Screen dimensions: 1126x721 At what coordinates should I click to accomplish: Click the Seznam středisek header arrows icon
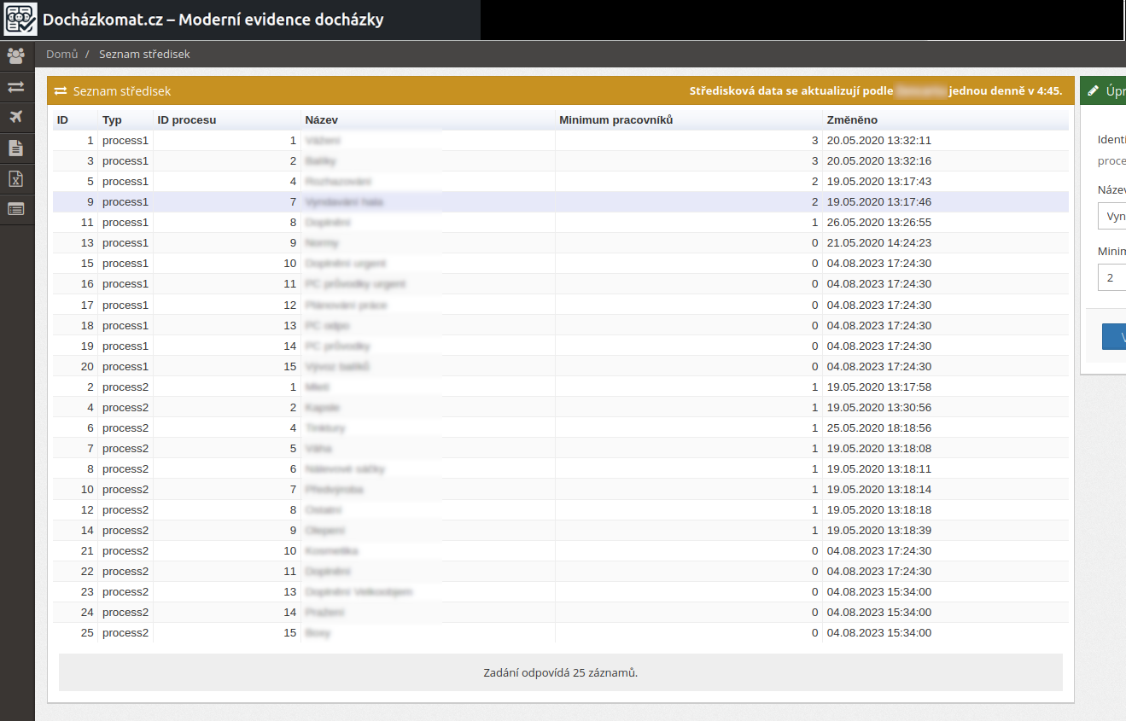(61, 90)
